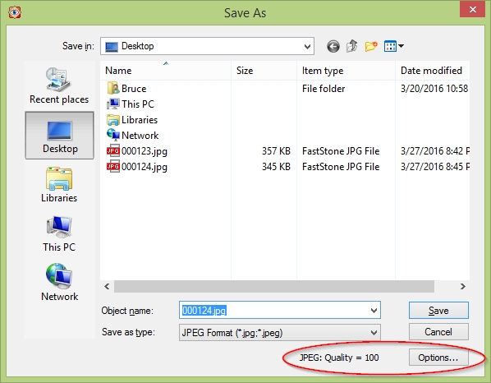
Task: Click inside the Object name text field
Action: pos(273,311)
